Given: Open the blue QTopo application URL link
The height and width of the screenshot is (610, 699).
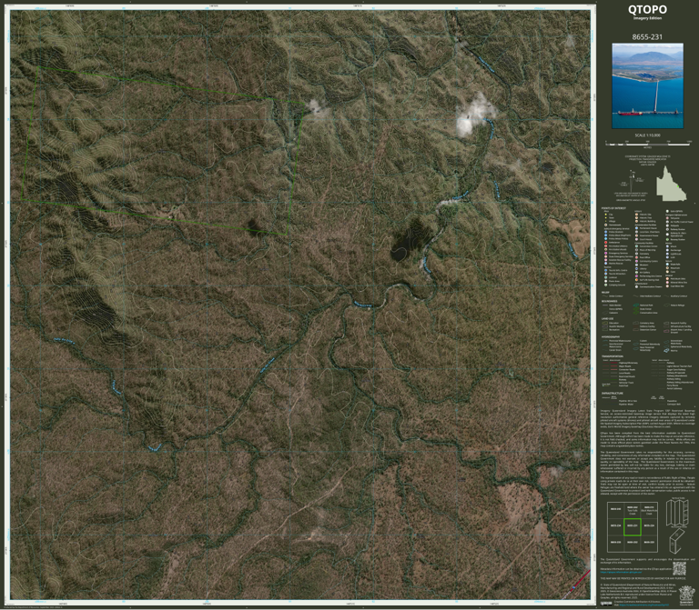Looking at the screenshot, I should point(621,572).
